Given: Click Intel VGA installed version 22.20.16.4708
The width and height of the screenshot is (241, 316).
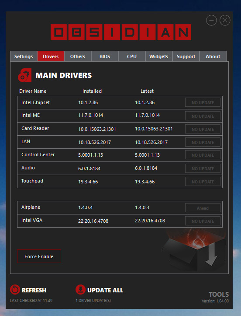Looking at the screenshot, I should (x=93, y=221).
